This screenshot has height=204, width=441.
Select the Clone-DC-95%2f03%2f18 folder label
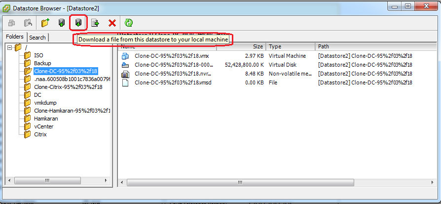click(66, 71)
